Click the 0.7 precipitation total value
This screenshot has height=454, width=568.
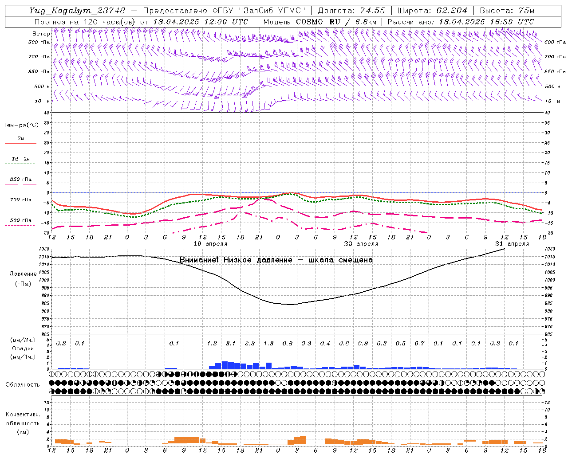(419, 344)
